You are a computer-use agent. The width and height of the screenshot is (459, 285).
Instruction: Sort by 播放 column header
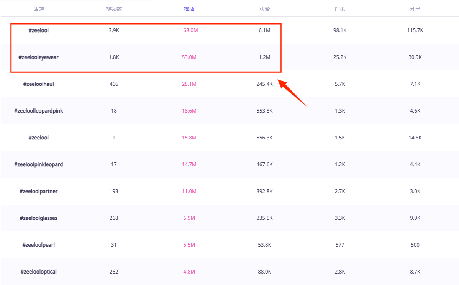click(189, 9)
